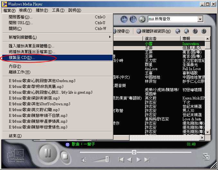Image resolution: width=218 pixels, height=170 pixels.
Task: Open recent file 新居.mp3
Action: click(x=58, y=98)
